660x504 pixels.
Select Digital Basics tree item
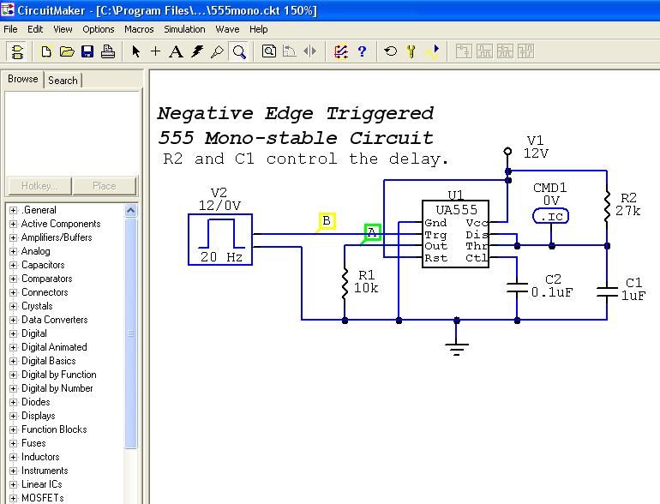[x=48, y=361]
